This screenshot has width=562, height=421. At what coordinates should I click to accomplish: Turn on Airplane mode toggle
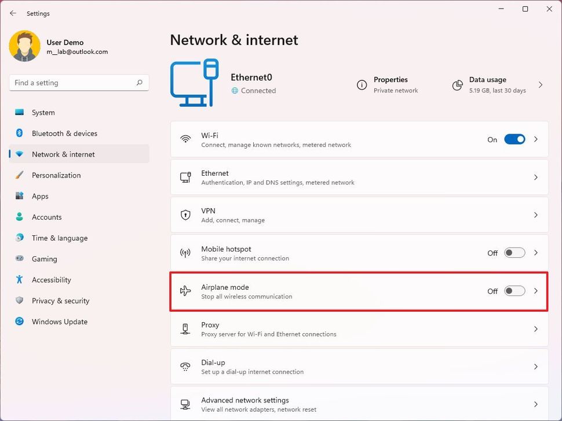click(x=513, y=291)
